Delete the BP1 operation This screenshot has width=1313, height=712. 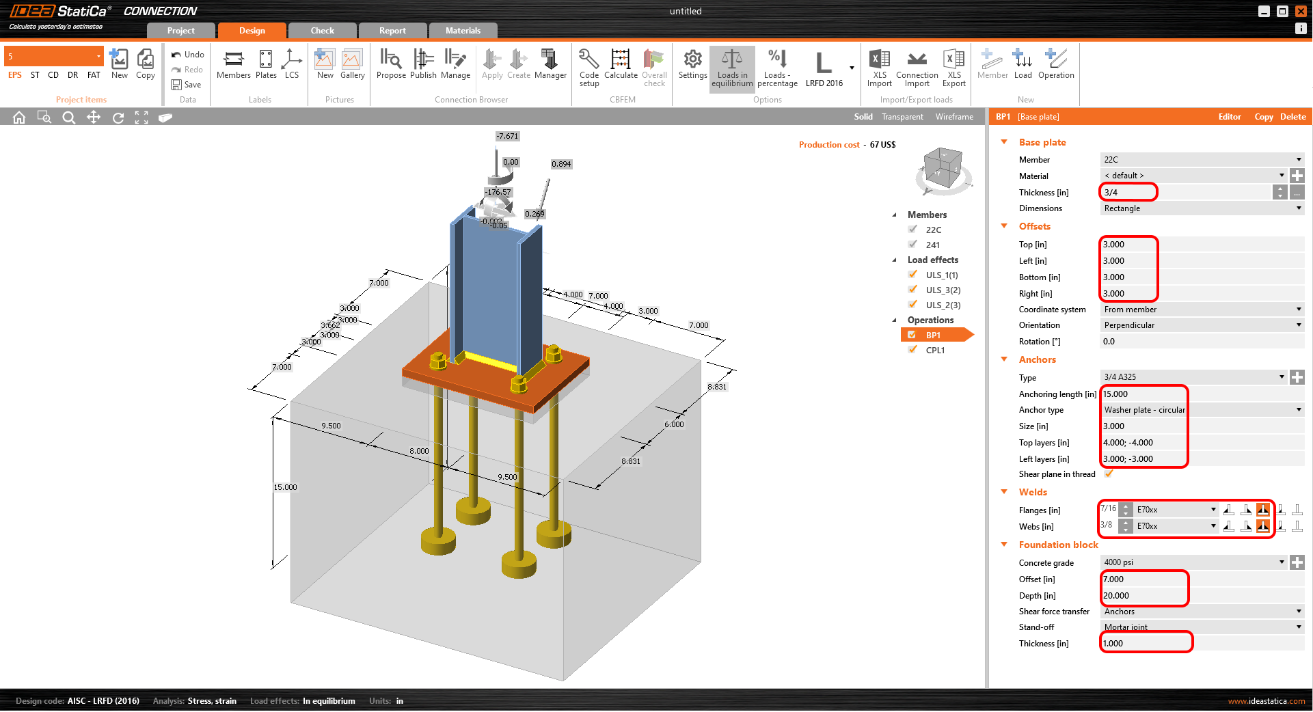pyautogui.click(x=1292, y=116)
